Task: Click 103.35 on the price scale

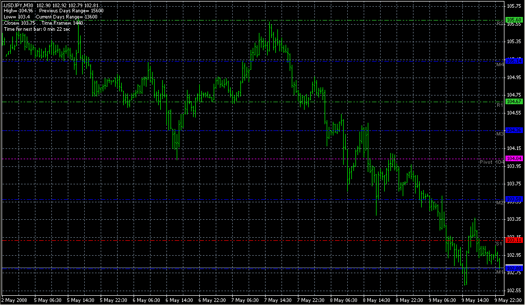Action: [x=514, y=219]
